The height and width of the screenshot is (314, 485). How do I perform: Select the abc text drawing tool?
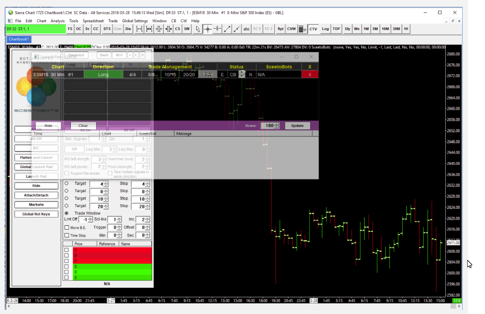pyautogui.click(x=246, y=29)
